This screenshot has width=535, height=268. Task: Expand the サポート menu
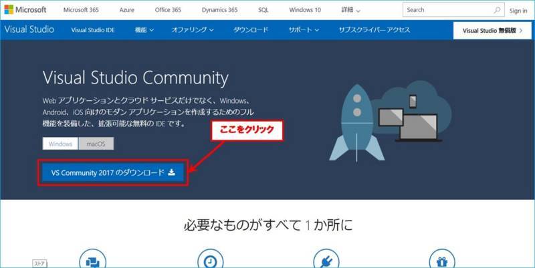(304, 30)
